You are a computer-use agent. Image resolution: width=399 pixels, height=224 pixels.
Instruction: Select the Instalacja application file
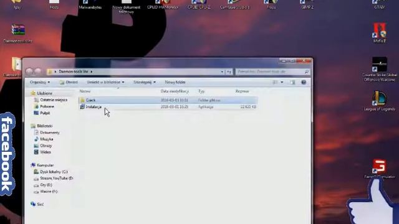94,107
